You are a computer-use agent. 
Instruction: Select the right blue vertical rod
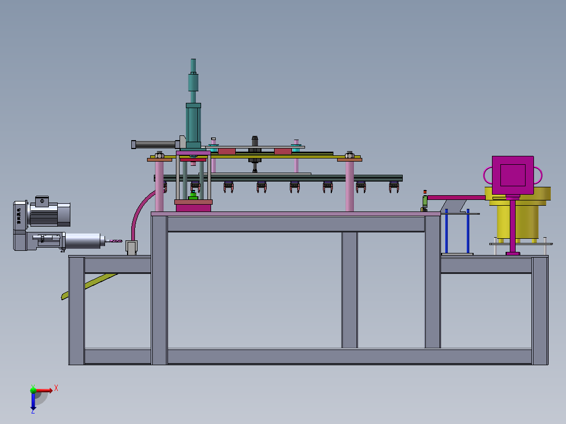468,231
